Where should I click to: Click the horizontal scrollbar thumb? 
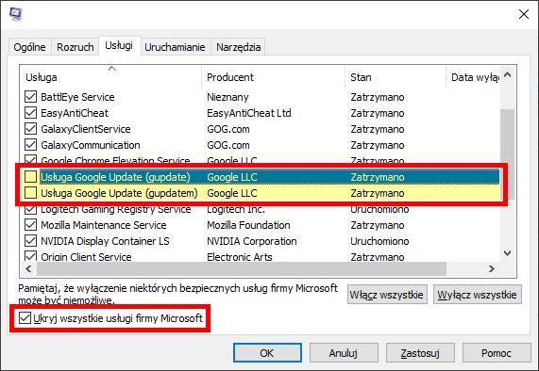[x=242, y=268]
